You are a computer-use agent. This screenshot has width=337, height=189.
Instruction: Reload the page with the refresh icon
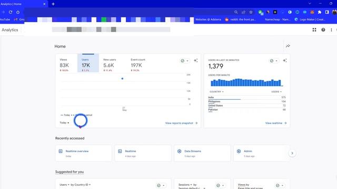click(11, 12)
